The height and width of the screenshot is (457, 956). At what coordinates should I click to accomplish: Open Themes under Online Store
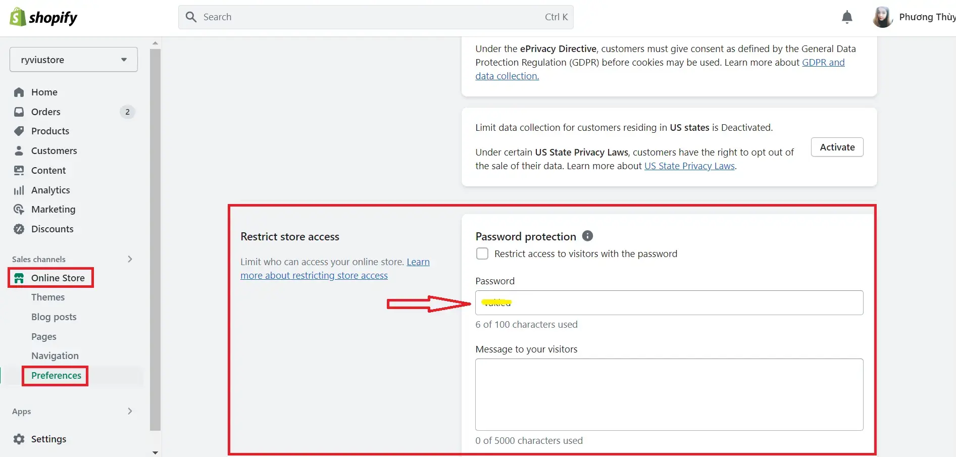[x=48, y=297]
